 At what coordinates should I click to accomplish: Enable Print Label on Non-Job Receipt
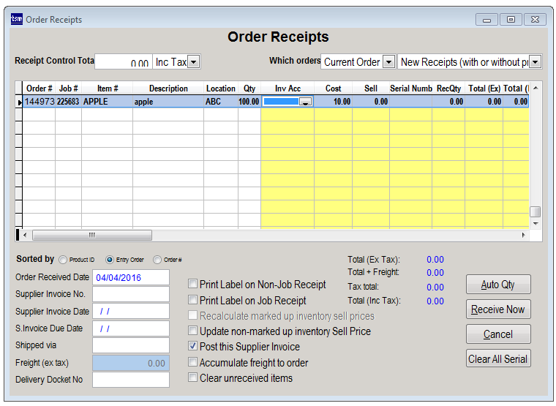pyautogui.click(x=193, y=285)
